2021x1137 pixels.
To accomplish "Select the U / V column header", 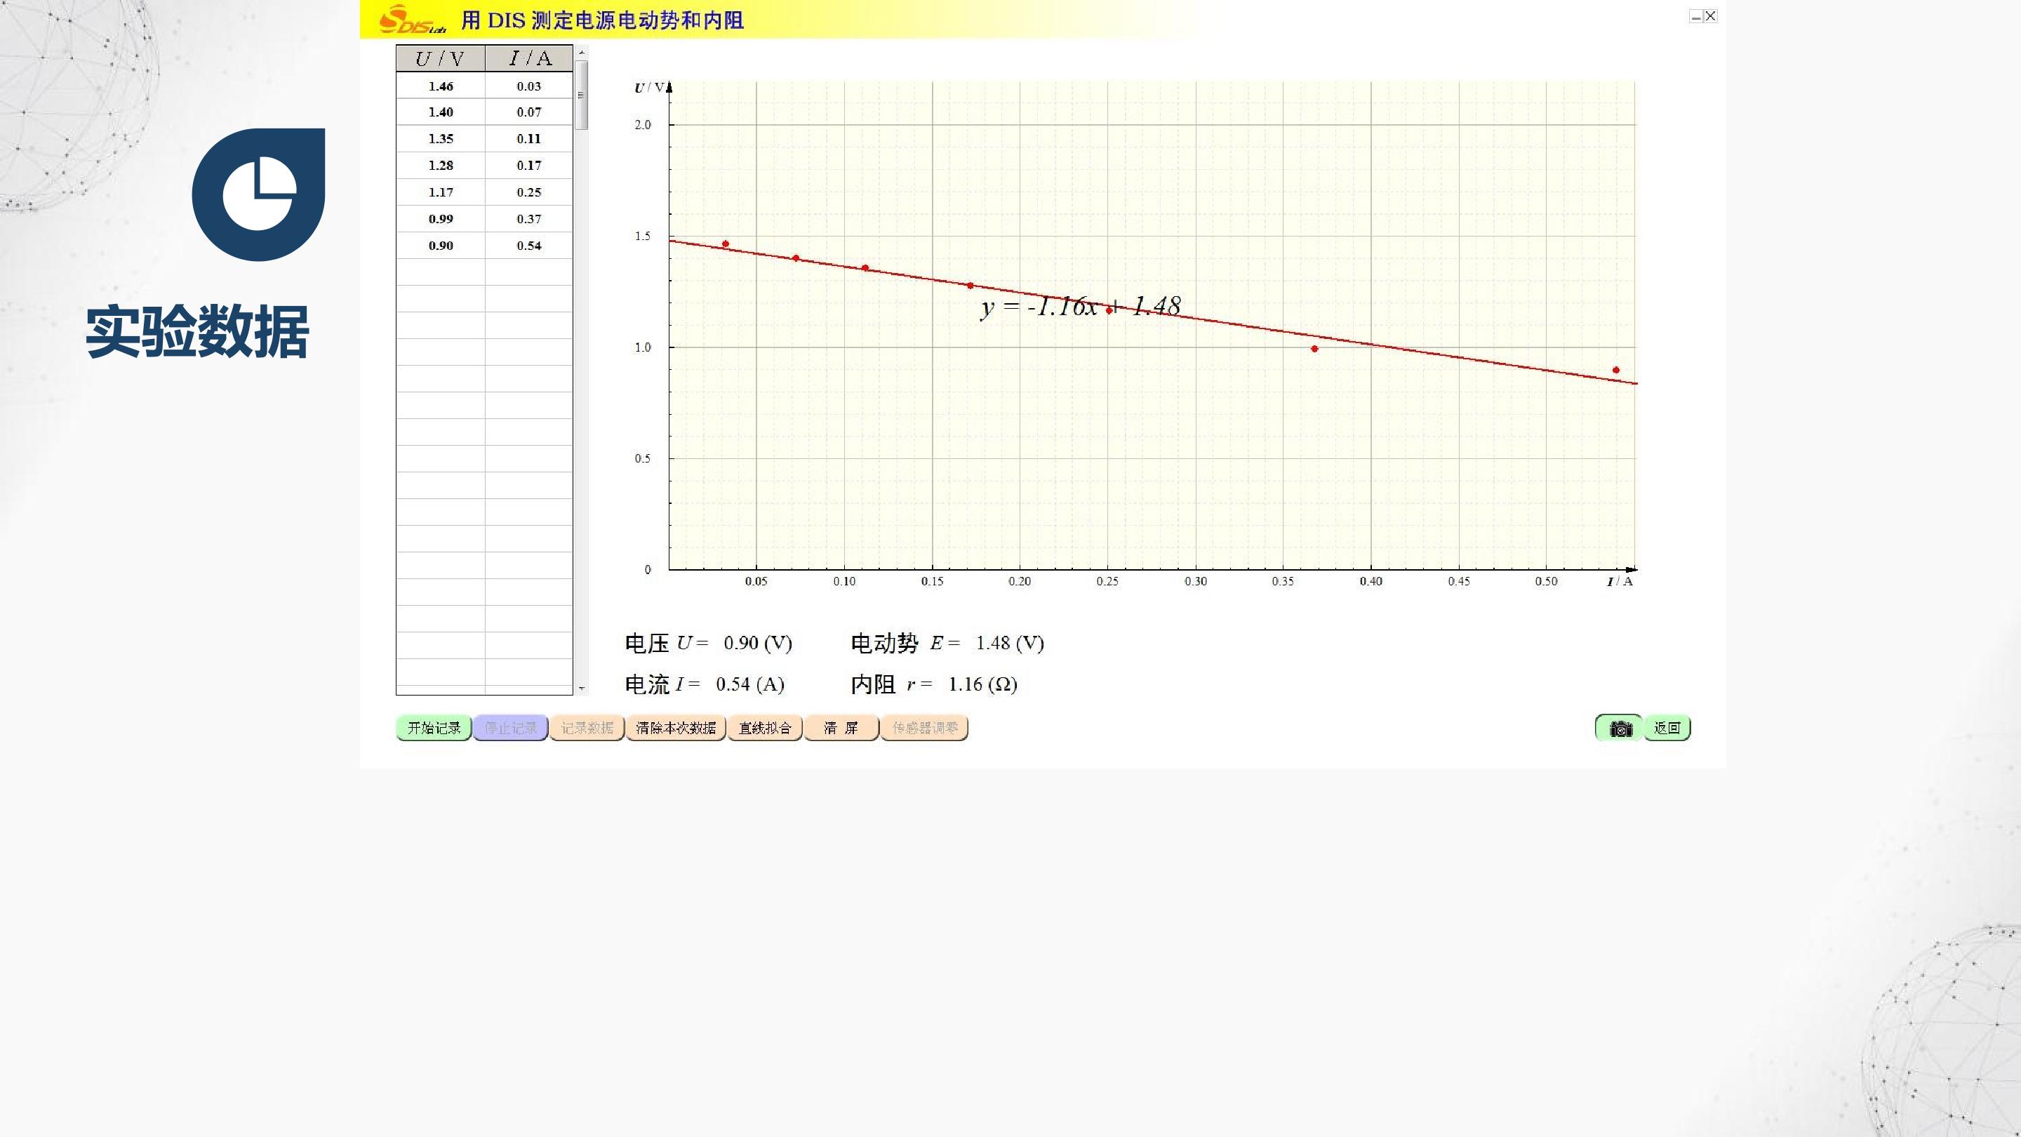I will [440, 59].
